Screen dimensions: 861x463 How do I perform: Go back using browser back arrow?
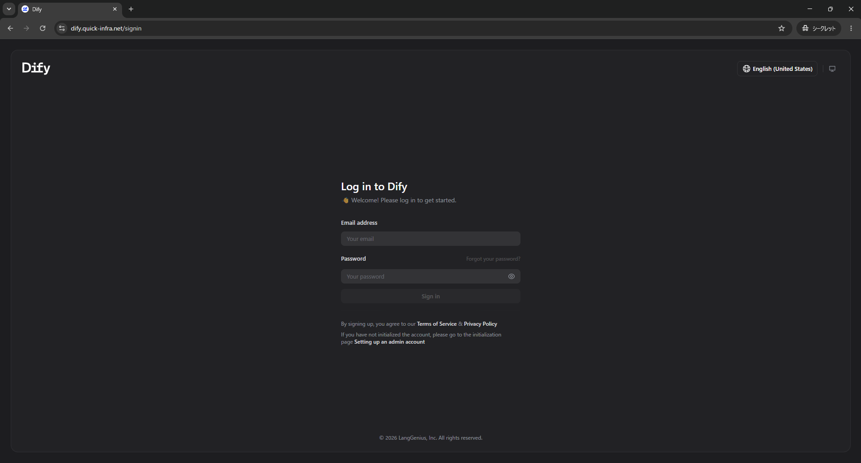click(x=10, y=28)
